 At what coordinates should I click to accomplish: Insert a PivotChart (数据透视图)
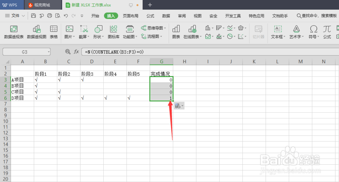(x=37, y=32)
